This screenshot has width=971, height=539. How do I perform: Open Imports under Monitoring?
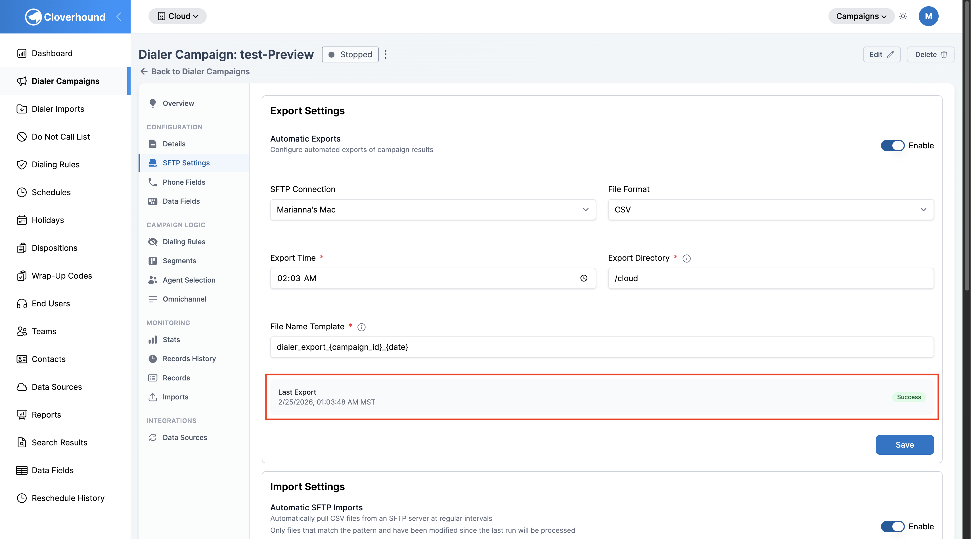[x=194, y=397]
